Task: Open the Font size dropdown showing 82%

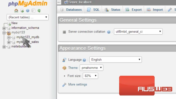Action: (x=90, y=76)
